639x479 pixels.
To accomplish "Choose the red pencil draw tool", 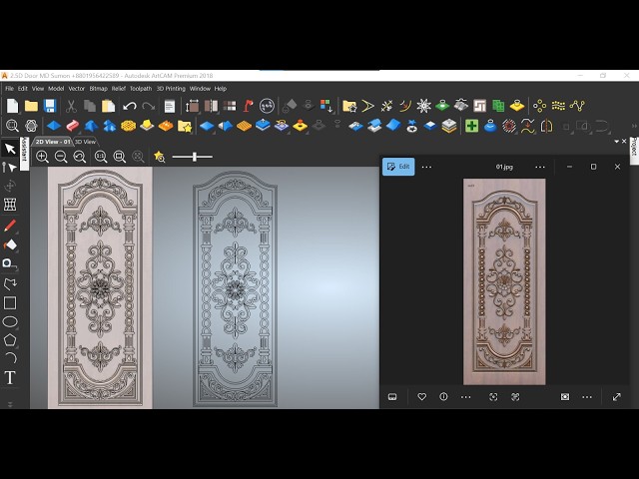I will pos(10,226).
